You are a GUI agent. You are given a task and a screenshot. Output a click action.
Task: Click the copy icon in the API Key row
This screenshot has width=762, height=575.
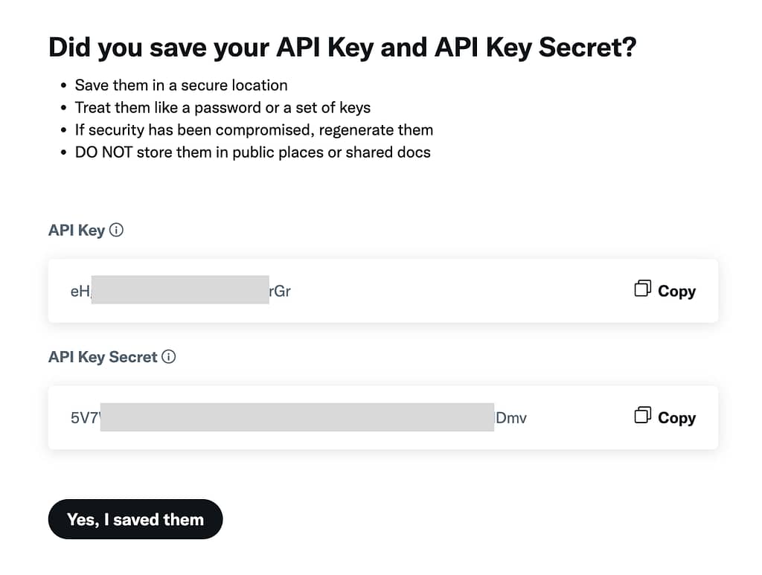coord(642,289)
